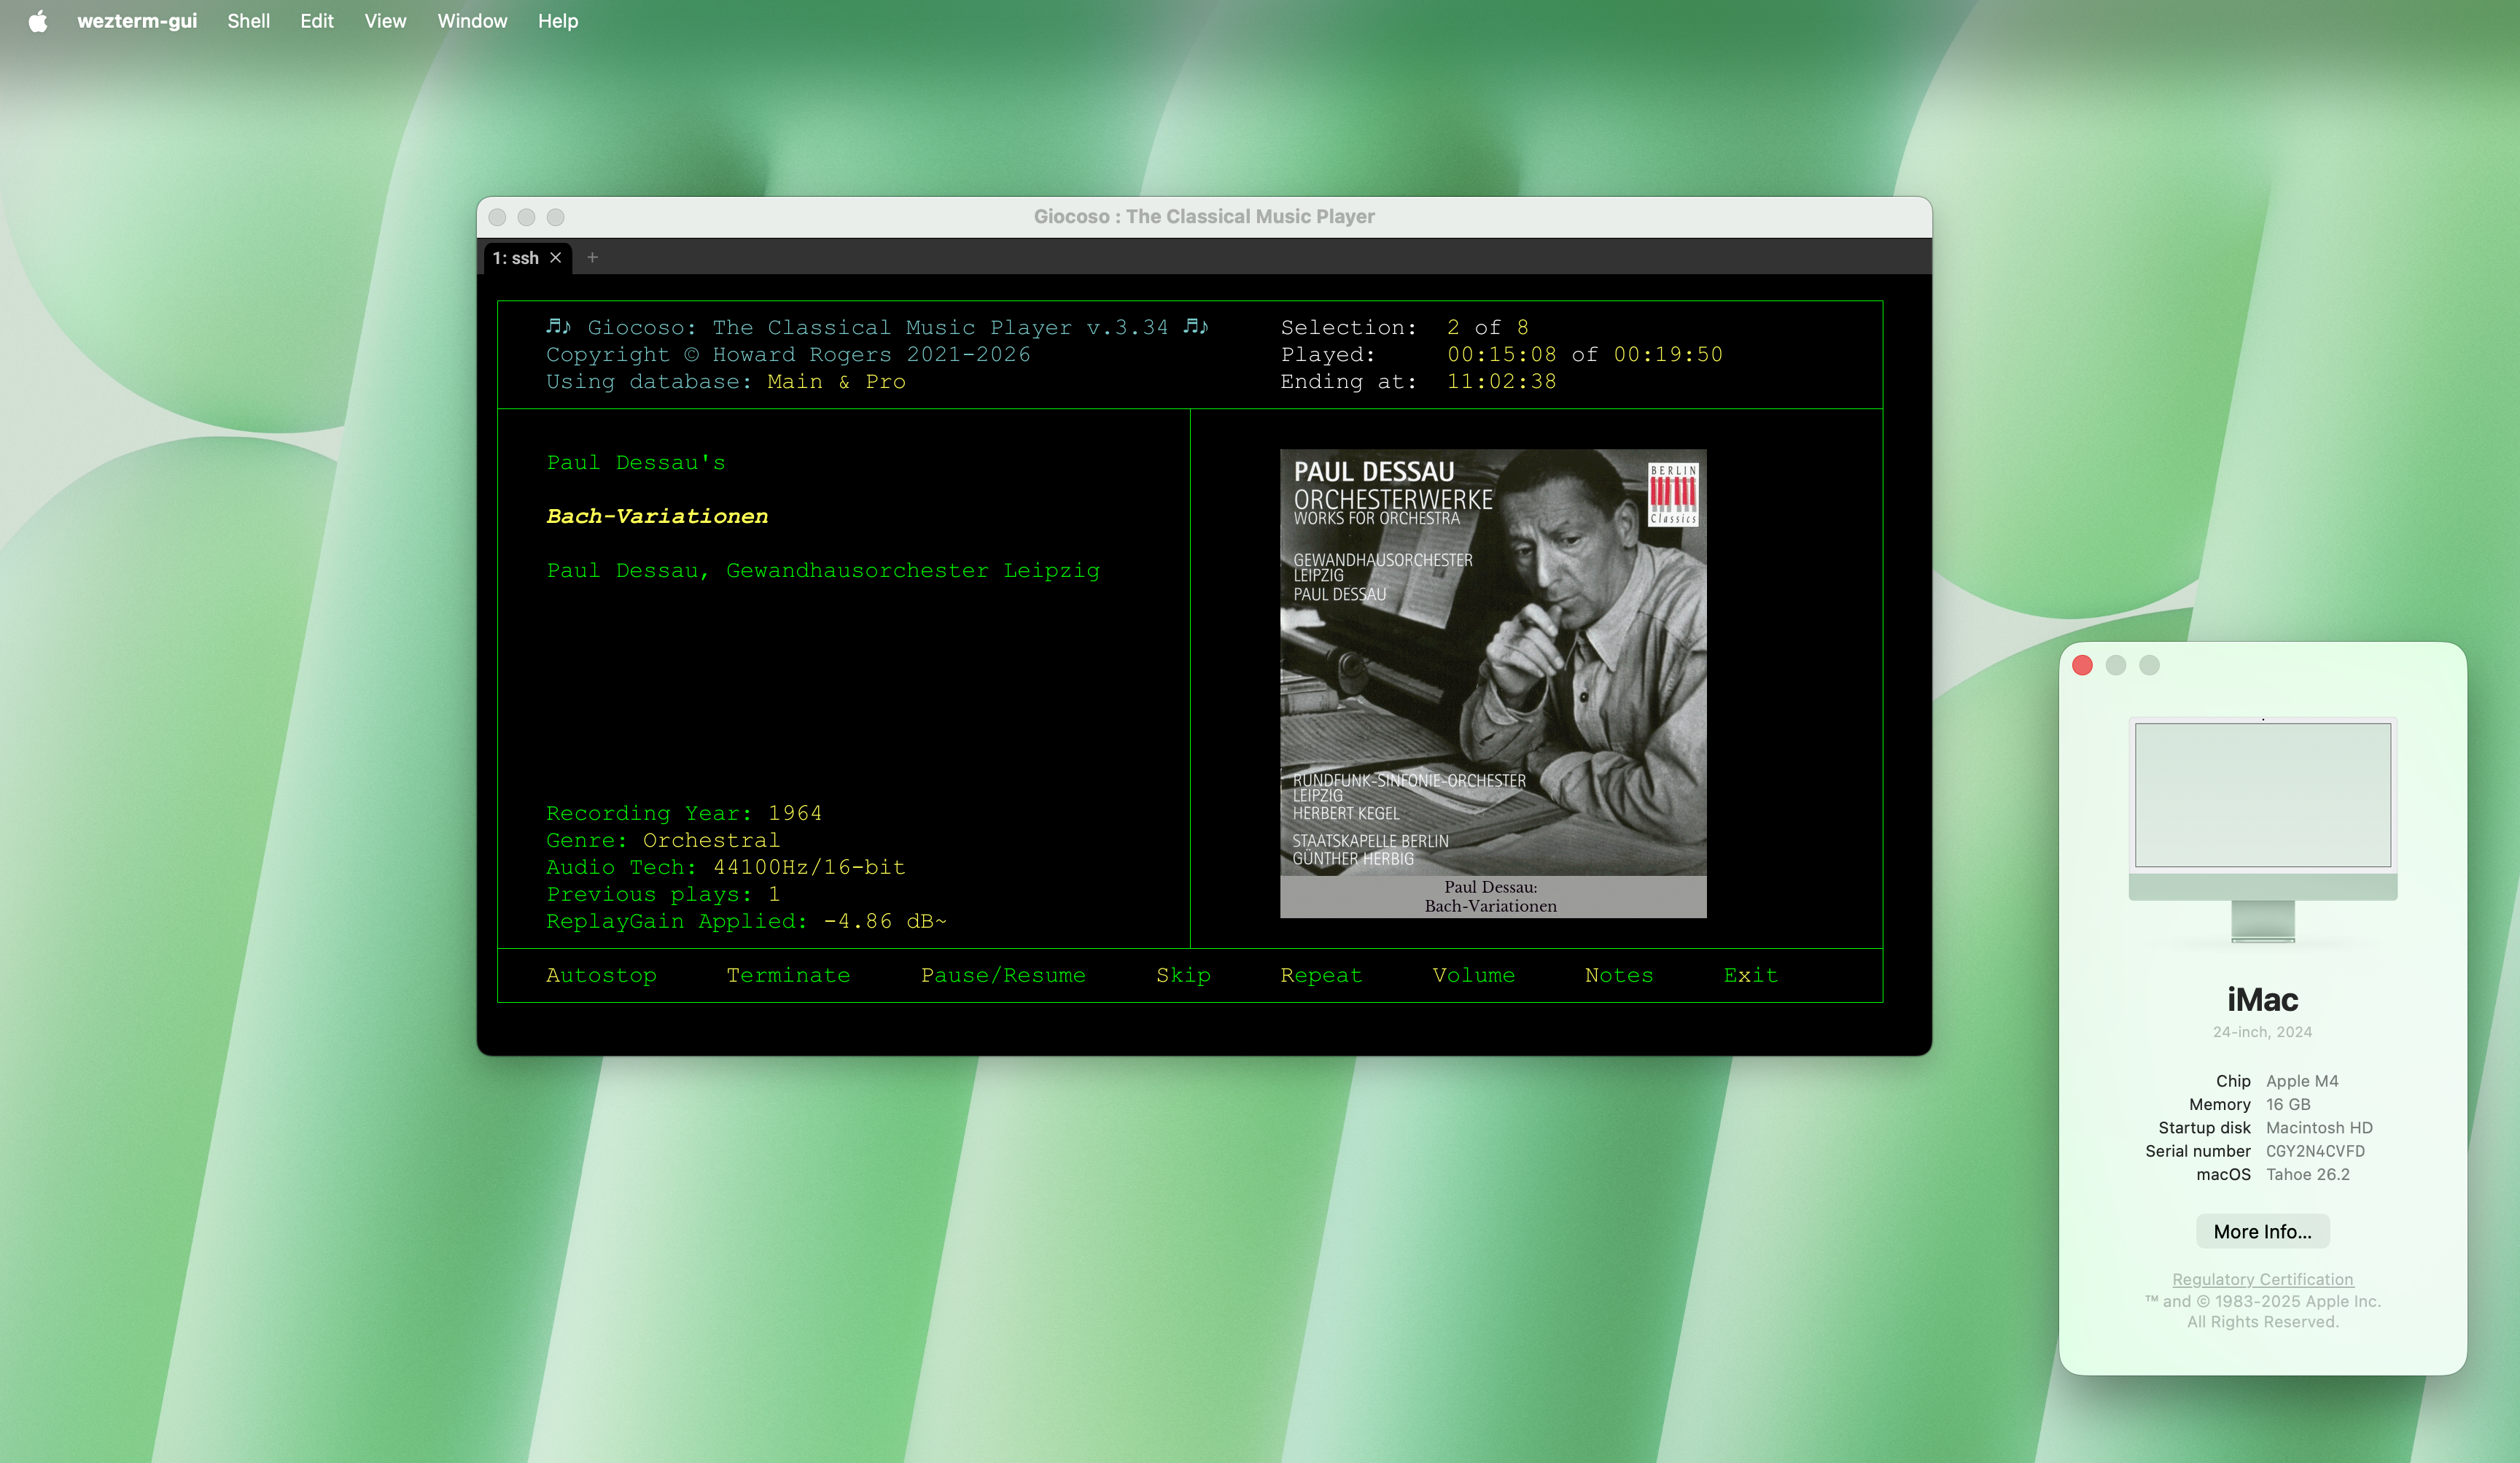The image size is (2520, 1463).
Task: Exit the Giocoso player
Action: (1750, 975)
